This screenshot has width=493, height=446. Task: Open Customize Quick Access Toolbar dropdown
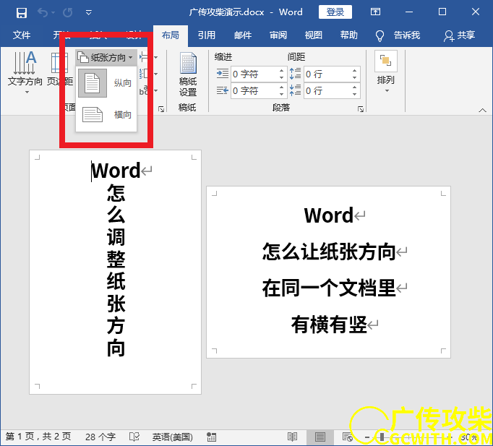[89, 13]
